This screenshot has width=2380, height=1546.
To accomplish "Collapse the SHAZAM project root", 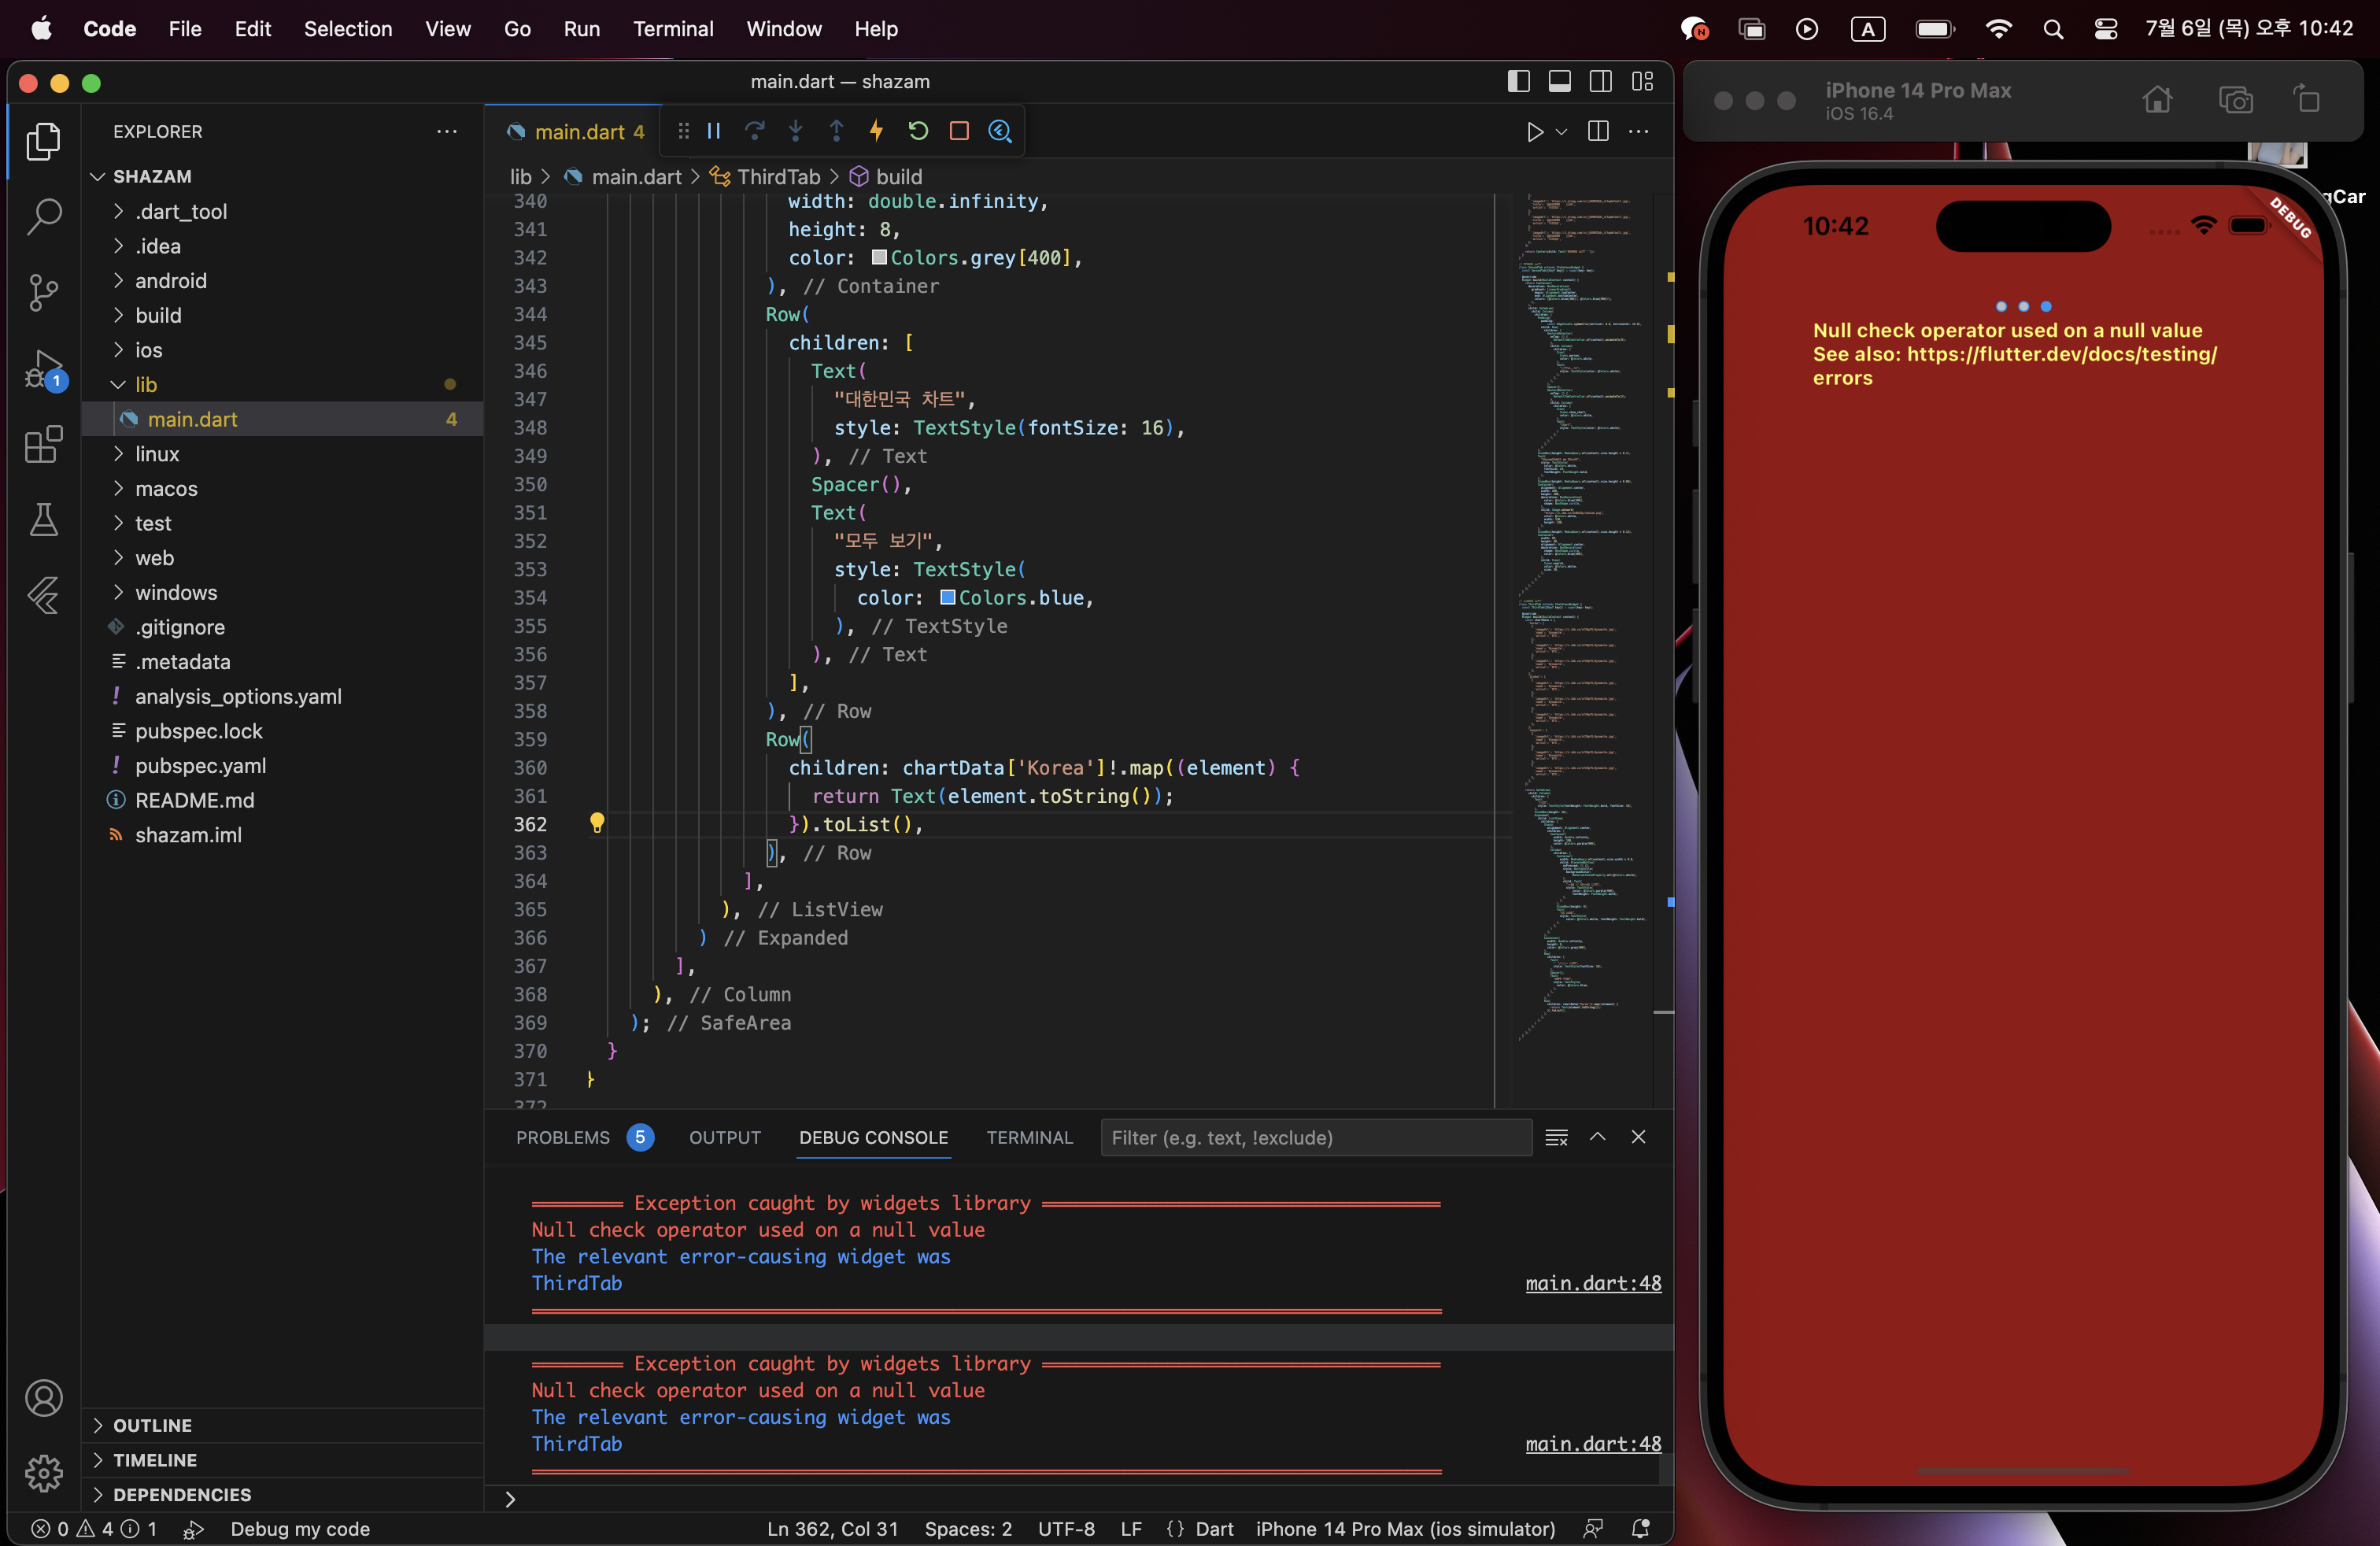I will 98,177.
